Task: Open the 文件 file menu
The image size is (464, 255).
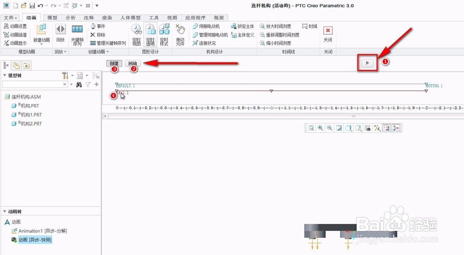Action: tap(10, 18)
